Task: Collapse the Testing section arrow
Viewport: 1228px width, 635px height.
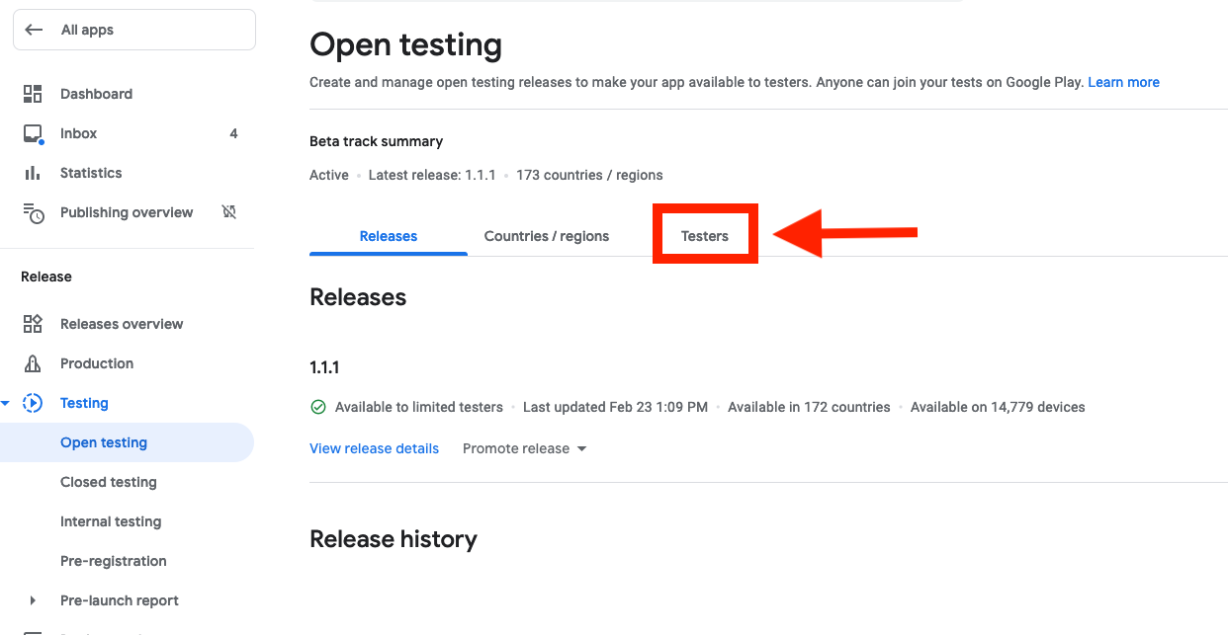Action: (6, 403)
